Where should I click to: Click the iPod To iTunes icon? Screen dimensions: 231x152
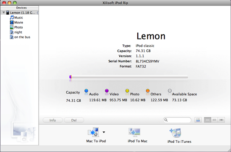tap(175, 133)
